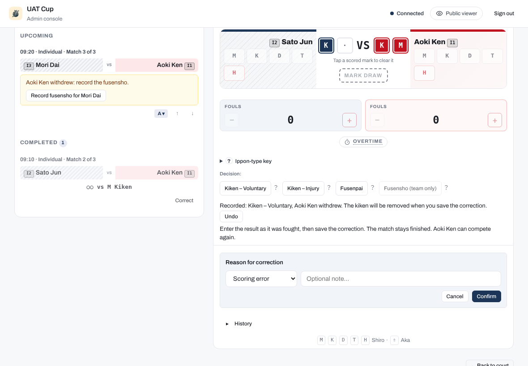Screen dimensions: 528x366
Task: Select Sato Jun in completed Match 2
Action: click(x=61, y=173)
